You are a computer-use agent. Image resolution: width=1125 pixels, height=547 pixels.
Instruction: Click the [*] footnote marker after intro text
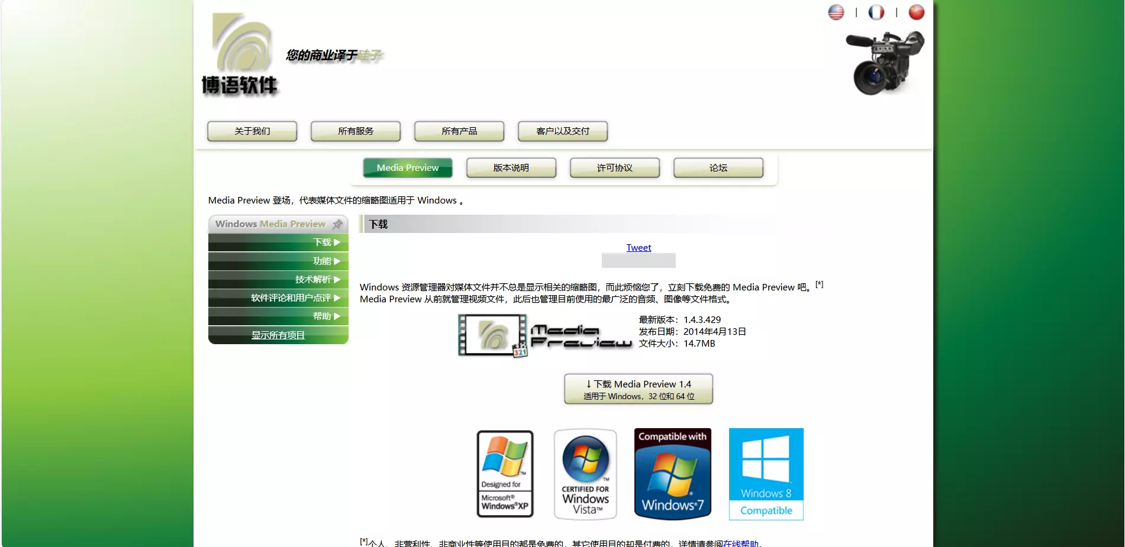(819, 284)
